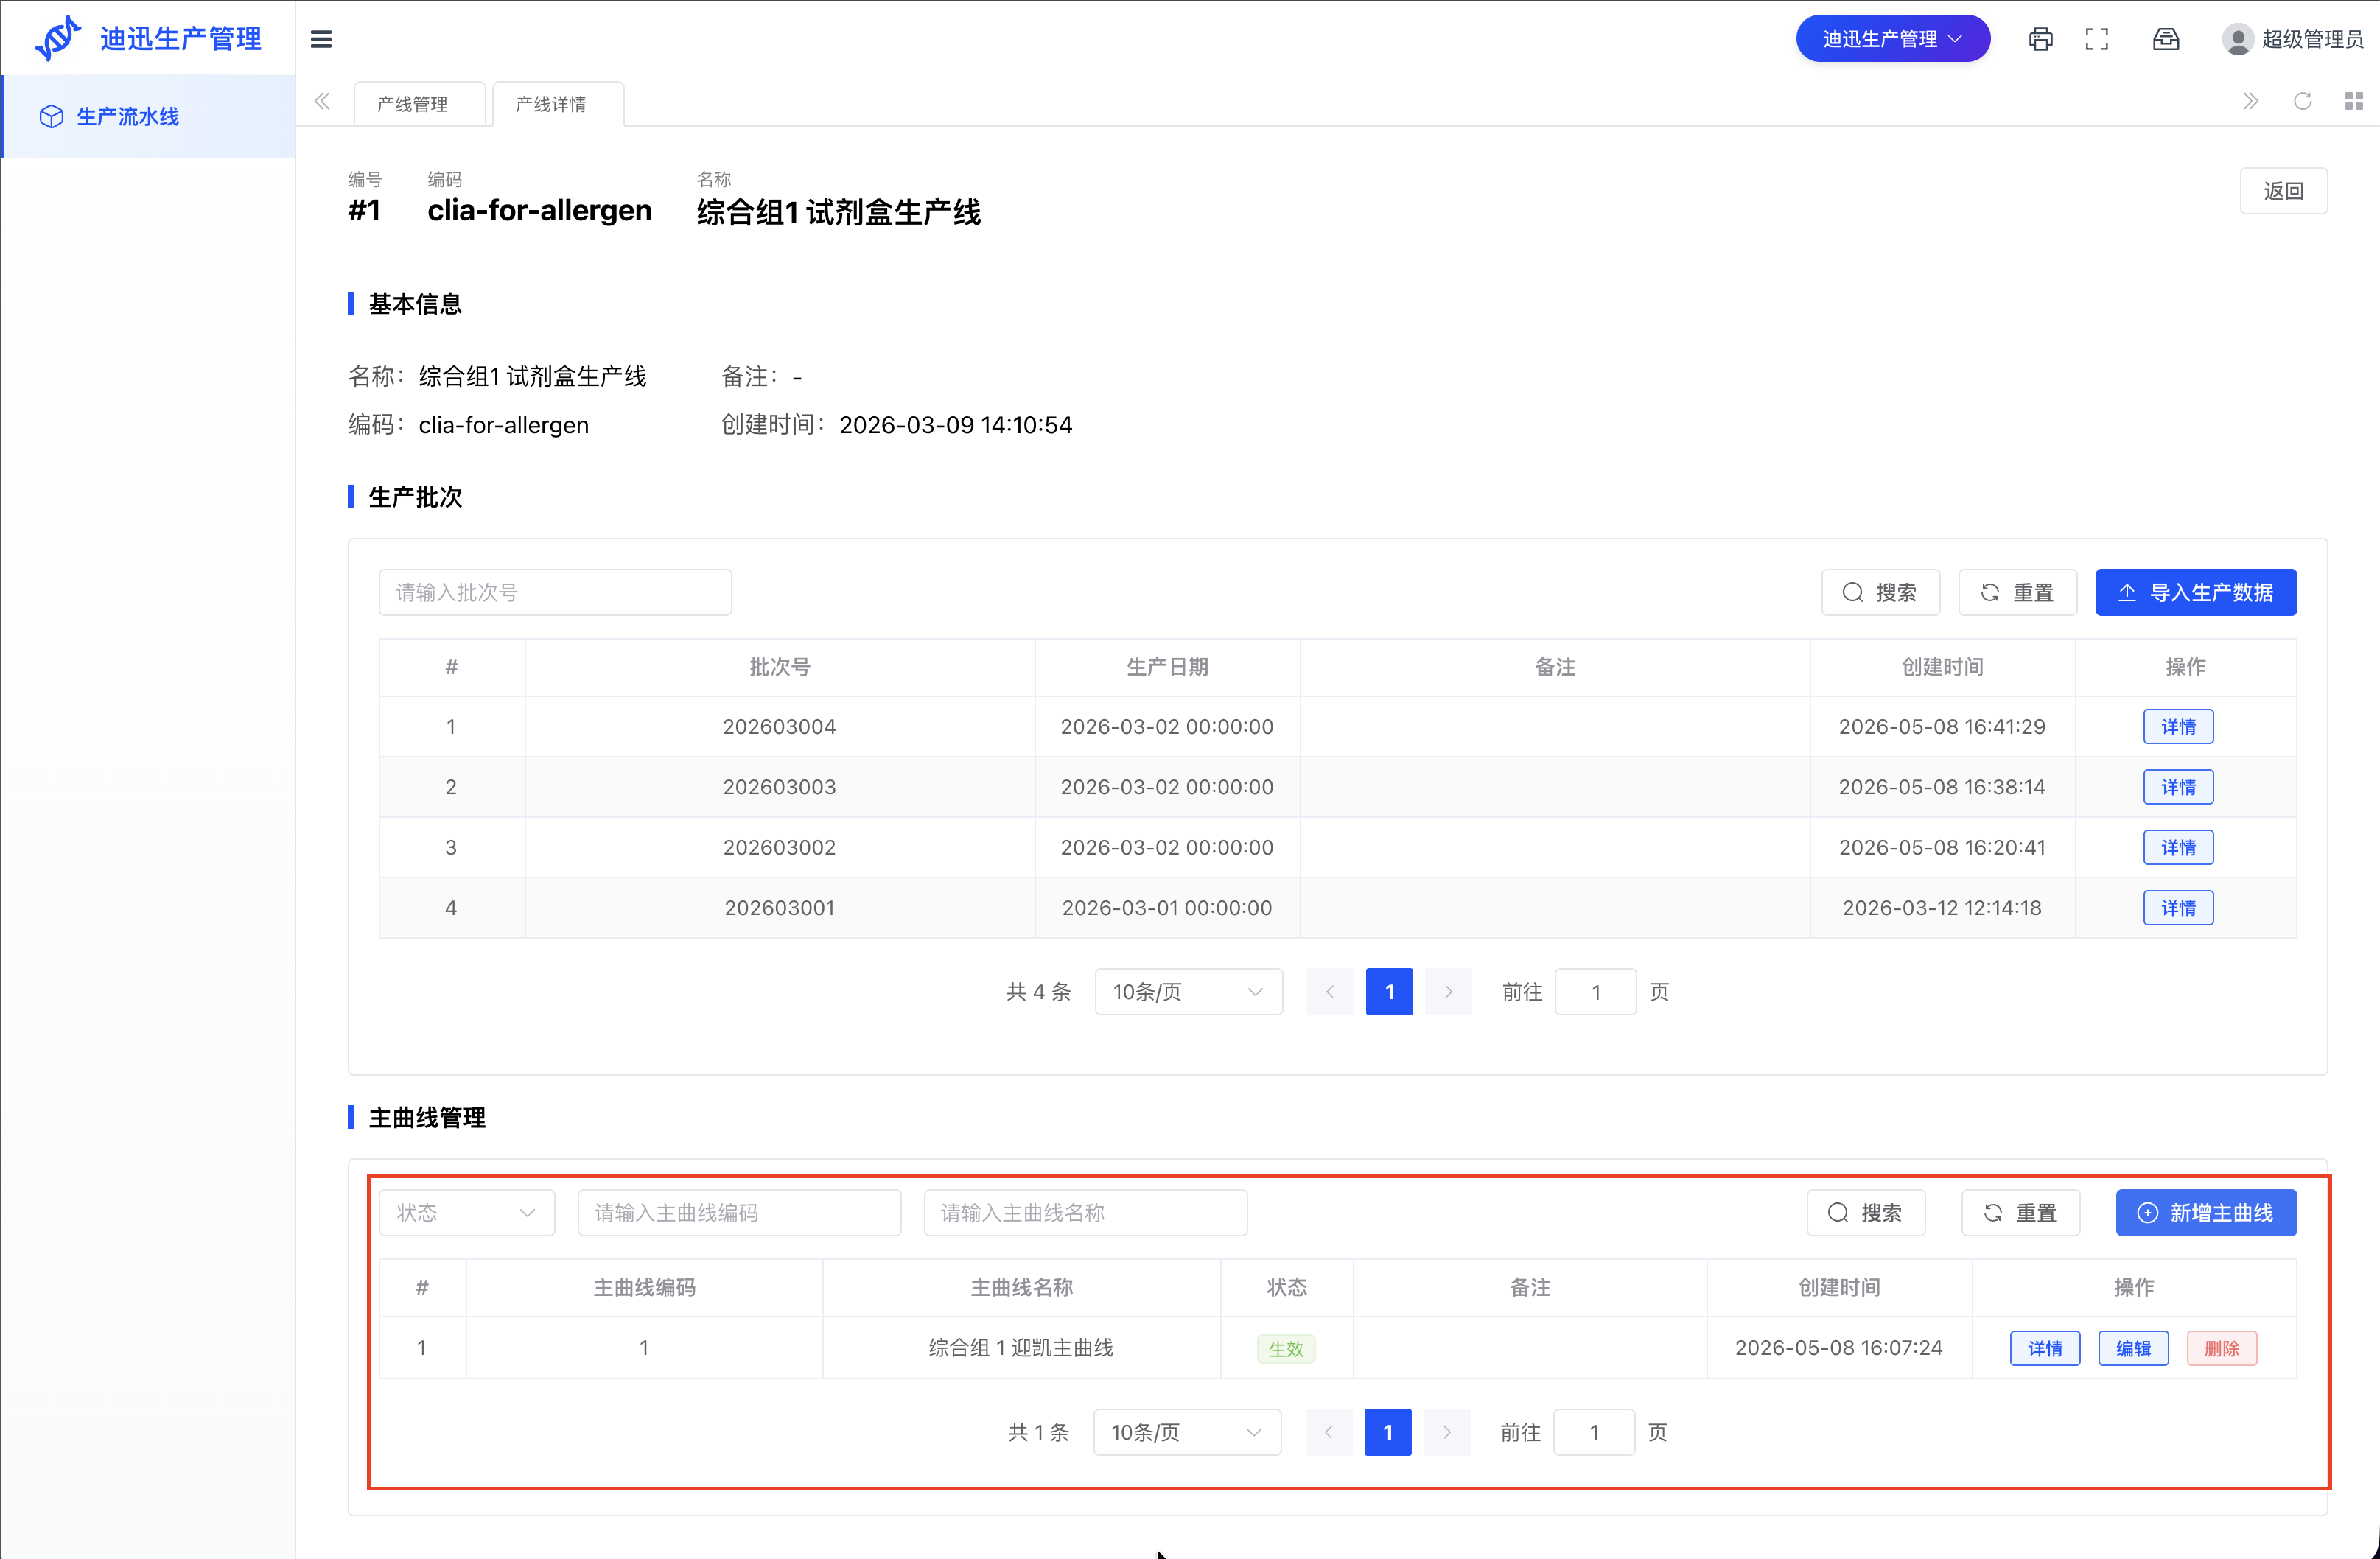
Task: Click the 主曲线名称 column header
Action: pyautogui.click(x=1022, y=1288)
